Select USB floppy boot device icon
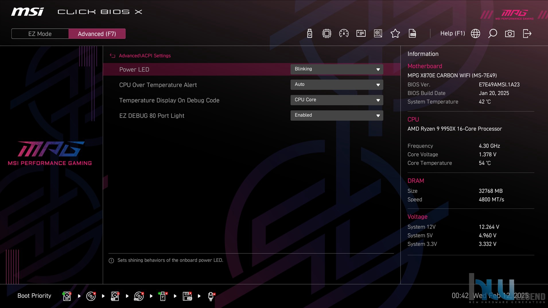 [187, 296]
